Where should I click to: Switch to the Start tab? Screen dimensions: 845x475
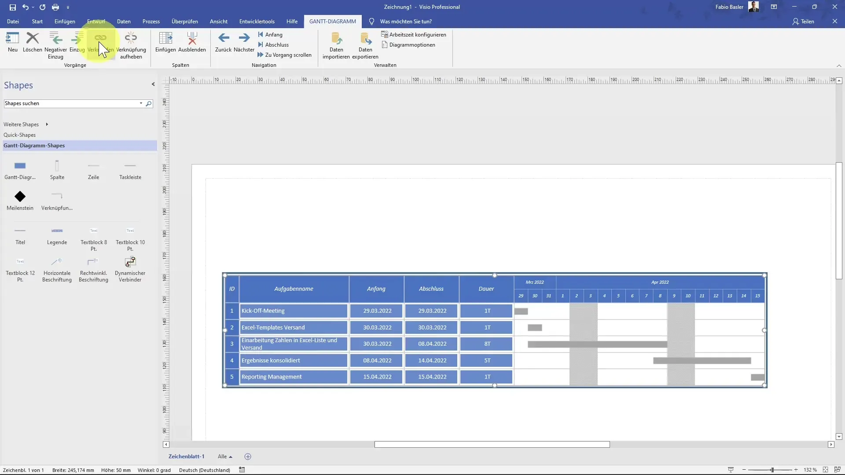pos(37,21)
